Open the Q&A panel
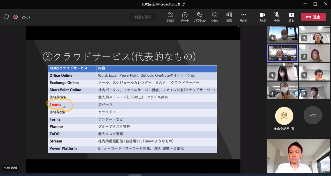331x176 pixels. [214, 17]
